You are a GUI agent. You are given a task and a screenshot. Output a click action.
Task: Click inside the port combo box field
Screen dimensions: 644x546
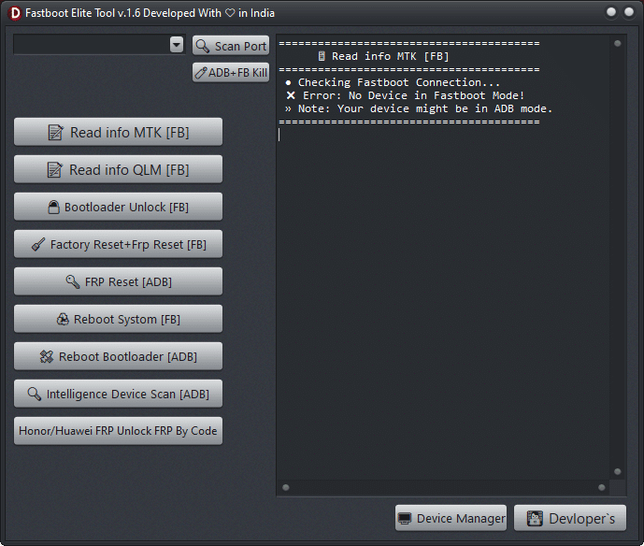coord(91,45)
